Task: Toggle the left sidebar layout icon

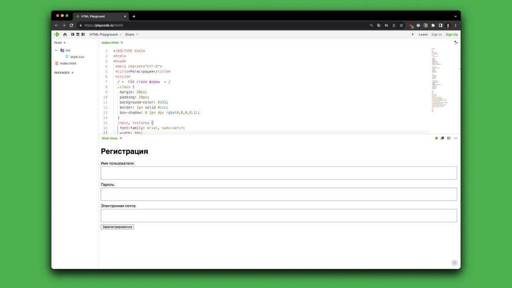Action: click(x=73, y=35)
